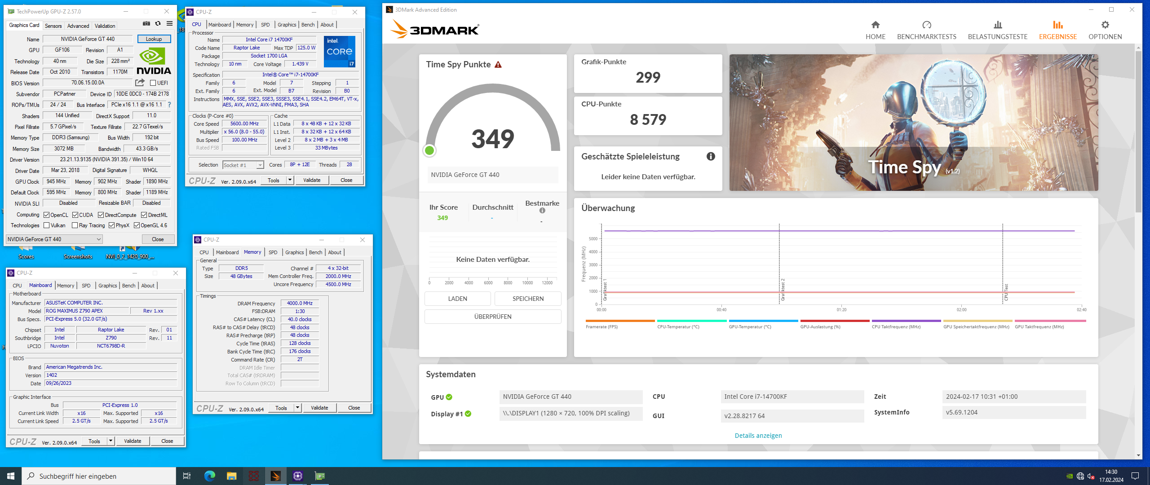Viewport: 1150px width, 485px height.
Task: Open notification center icon
Action: coord(1135,476)
